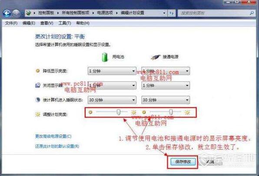
Task: Click the refresh icon beside address bar
Action: (x=172, y=13)
